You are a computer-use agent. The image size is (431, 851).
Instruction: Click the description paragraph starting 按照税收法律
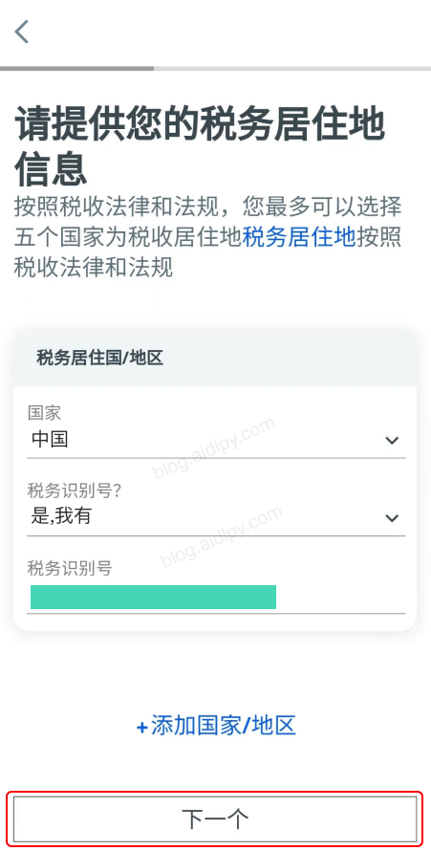click(x=207, y=237)
